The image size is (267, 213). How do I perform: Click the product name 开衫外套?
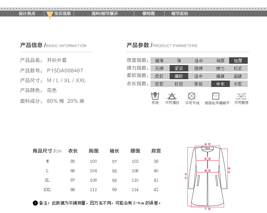(57, 60)
